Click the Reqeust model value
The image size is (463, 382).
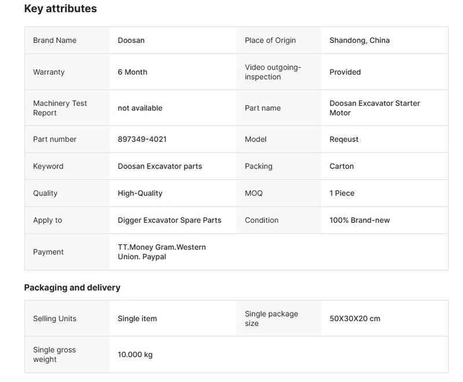click(344, 139)
